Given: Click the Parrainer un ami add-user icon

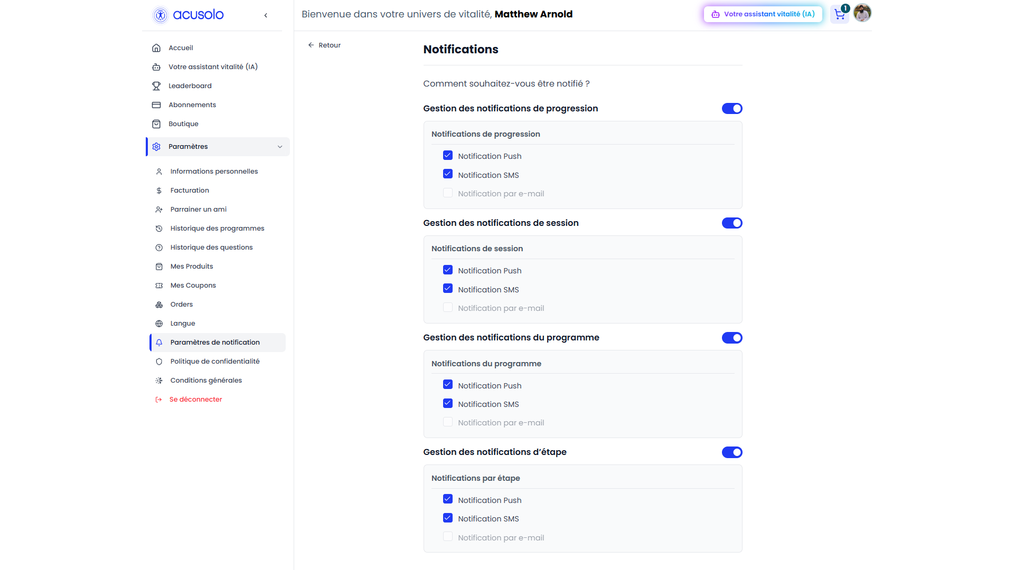Looking at the screenshot, I should click(159, 210).
